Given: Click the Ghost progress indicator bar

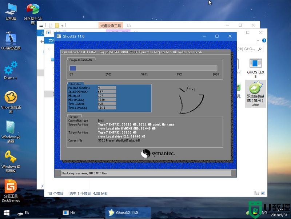Looking at the screenshot, I should click(x=143, y=68).
